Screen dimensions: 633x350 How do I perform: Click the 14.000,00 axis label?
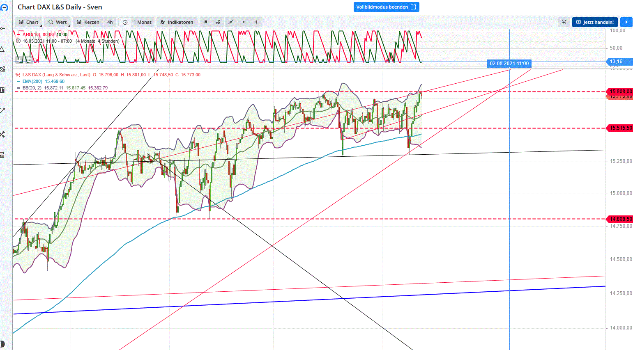(621, 327)
